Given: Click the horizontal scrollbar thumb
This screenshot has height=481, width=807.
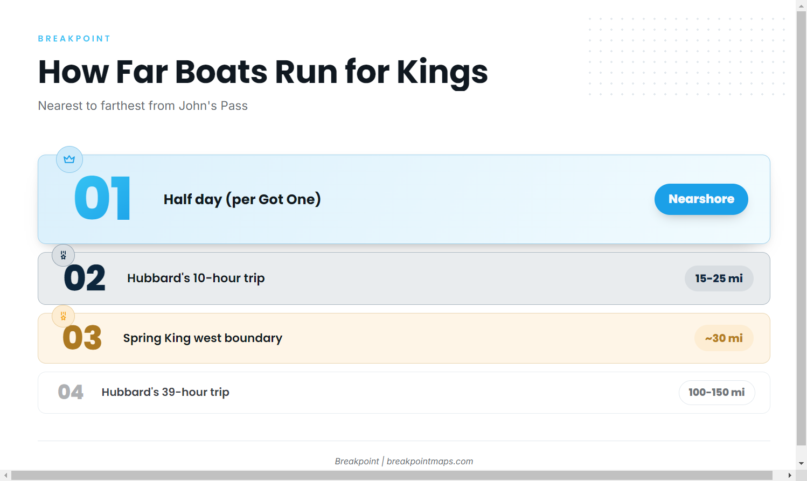Looking at the screenshot, I should pyautogui.click(x=392, y=476).
